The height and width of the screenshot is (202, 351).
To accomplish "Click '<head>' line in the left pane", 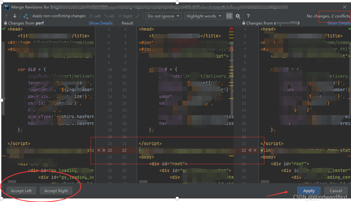I will pos(15,29).
